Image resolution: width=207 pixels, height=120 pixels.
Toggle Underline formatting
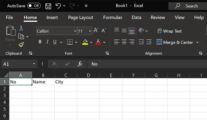[x=55, y=42]
